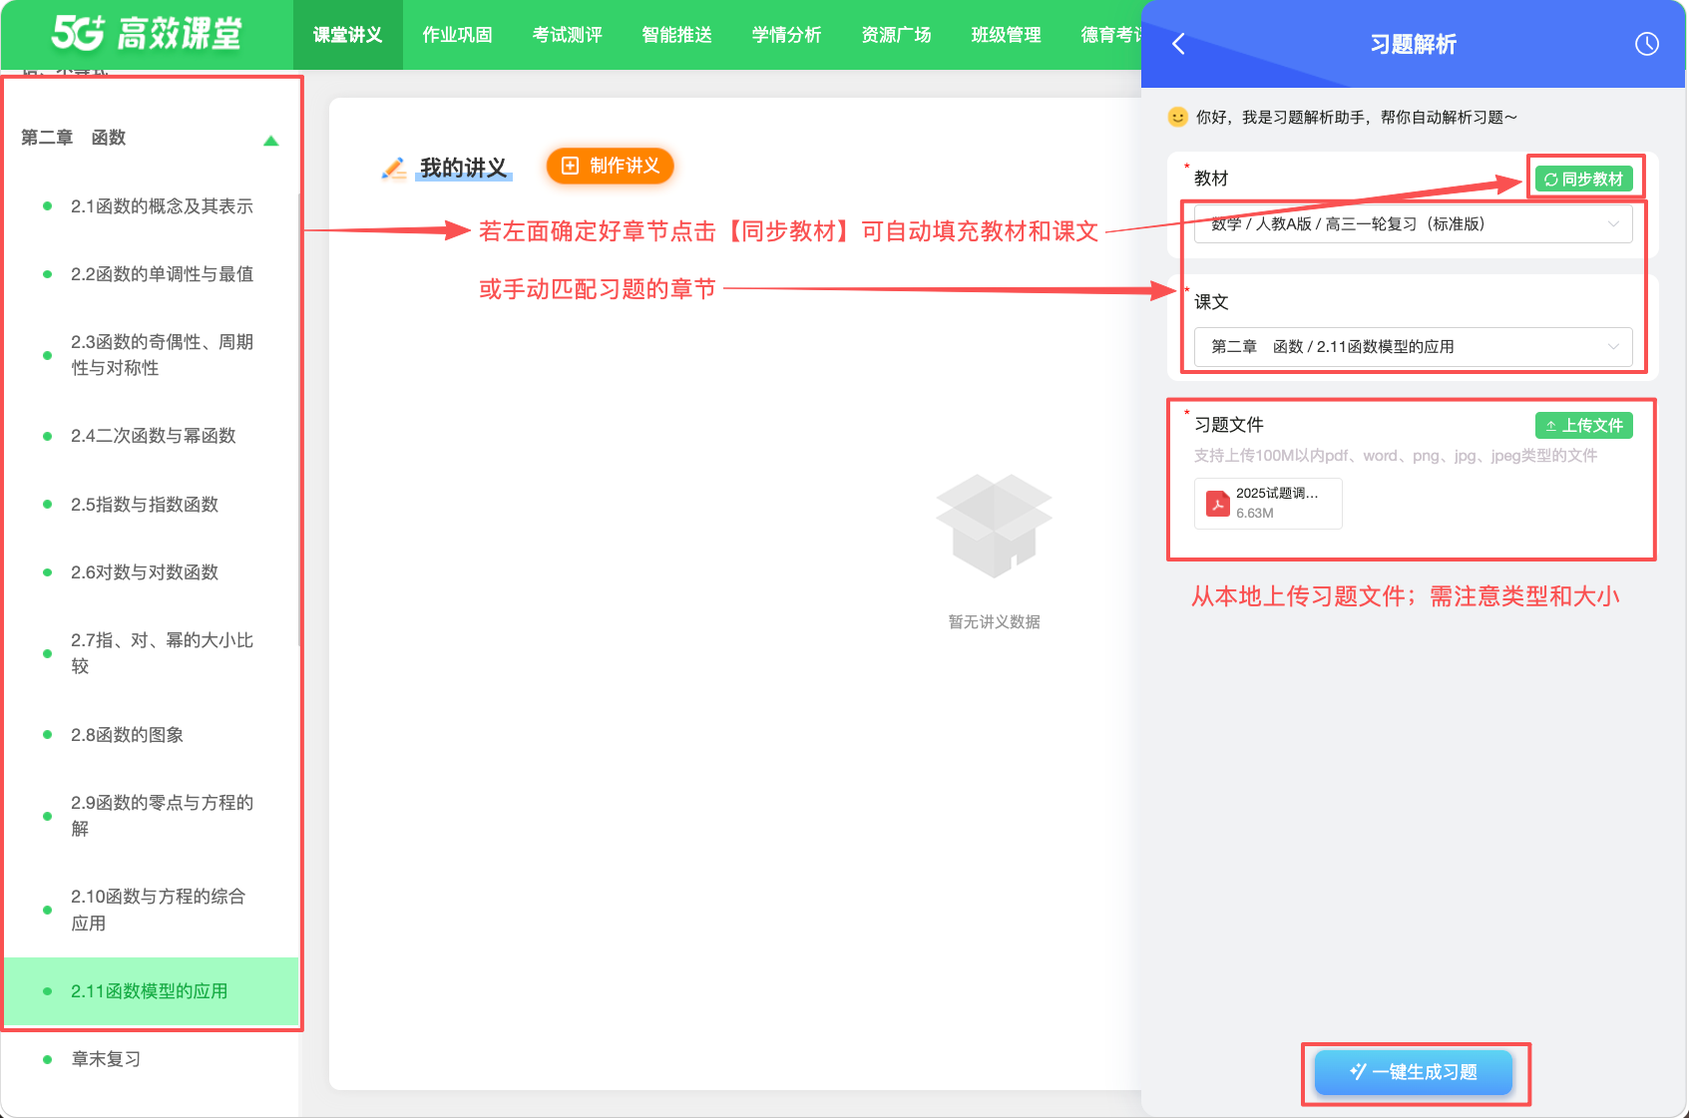Click the uploaded file 2025试题调… card
Viewport: 1689px width, 1118px height.
[1268, 504]
